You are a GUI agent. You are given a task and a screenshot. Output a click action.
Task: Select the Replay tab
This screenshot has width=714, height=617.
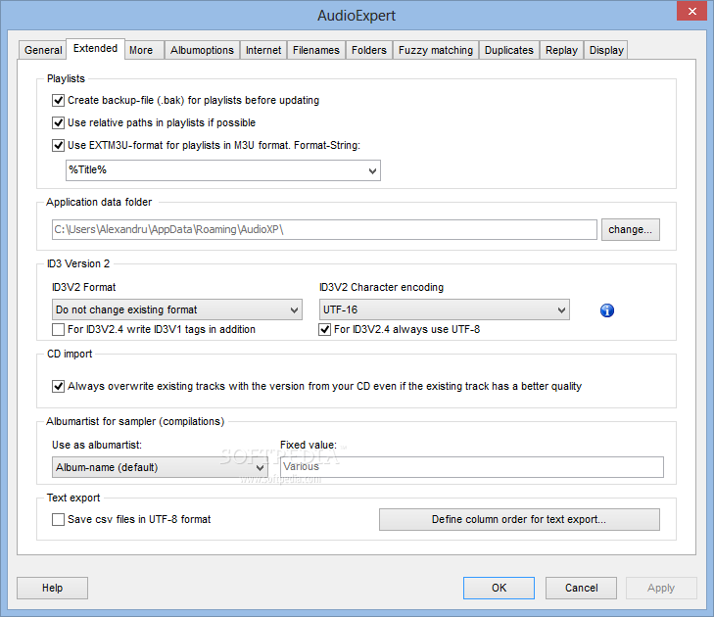(x=561, y=50)
